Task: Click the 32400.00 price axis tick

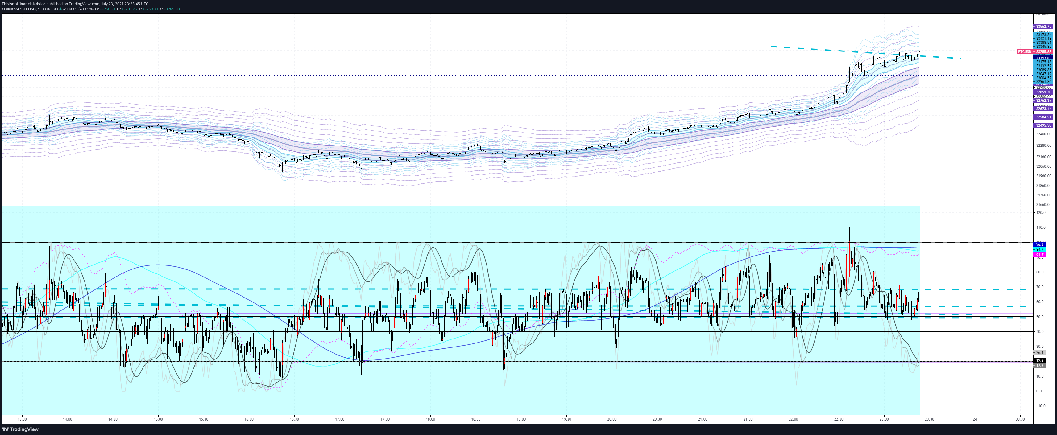Action: coord(1043,134)
